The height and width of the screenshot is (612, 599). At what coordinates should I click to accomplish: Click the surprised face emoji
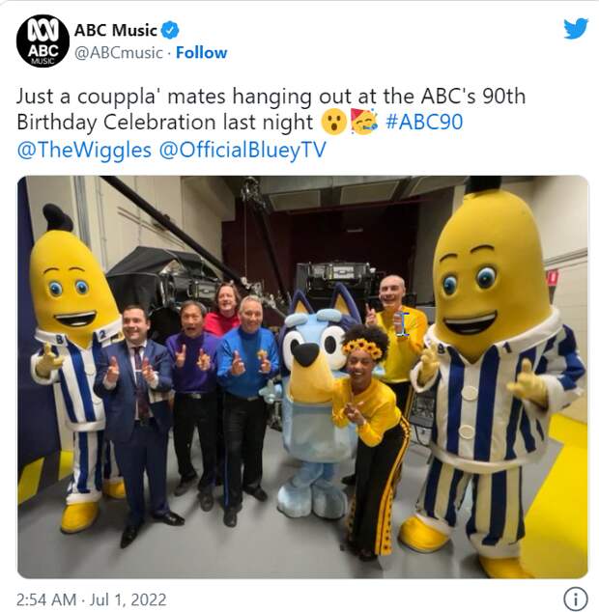point(333,123)
